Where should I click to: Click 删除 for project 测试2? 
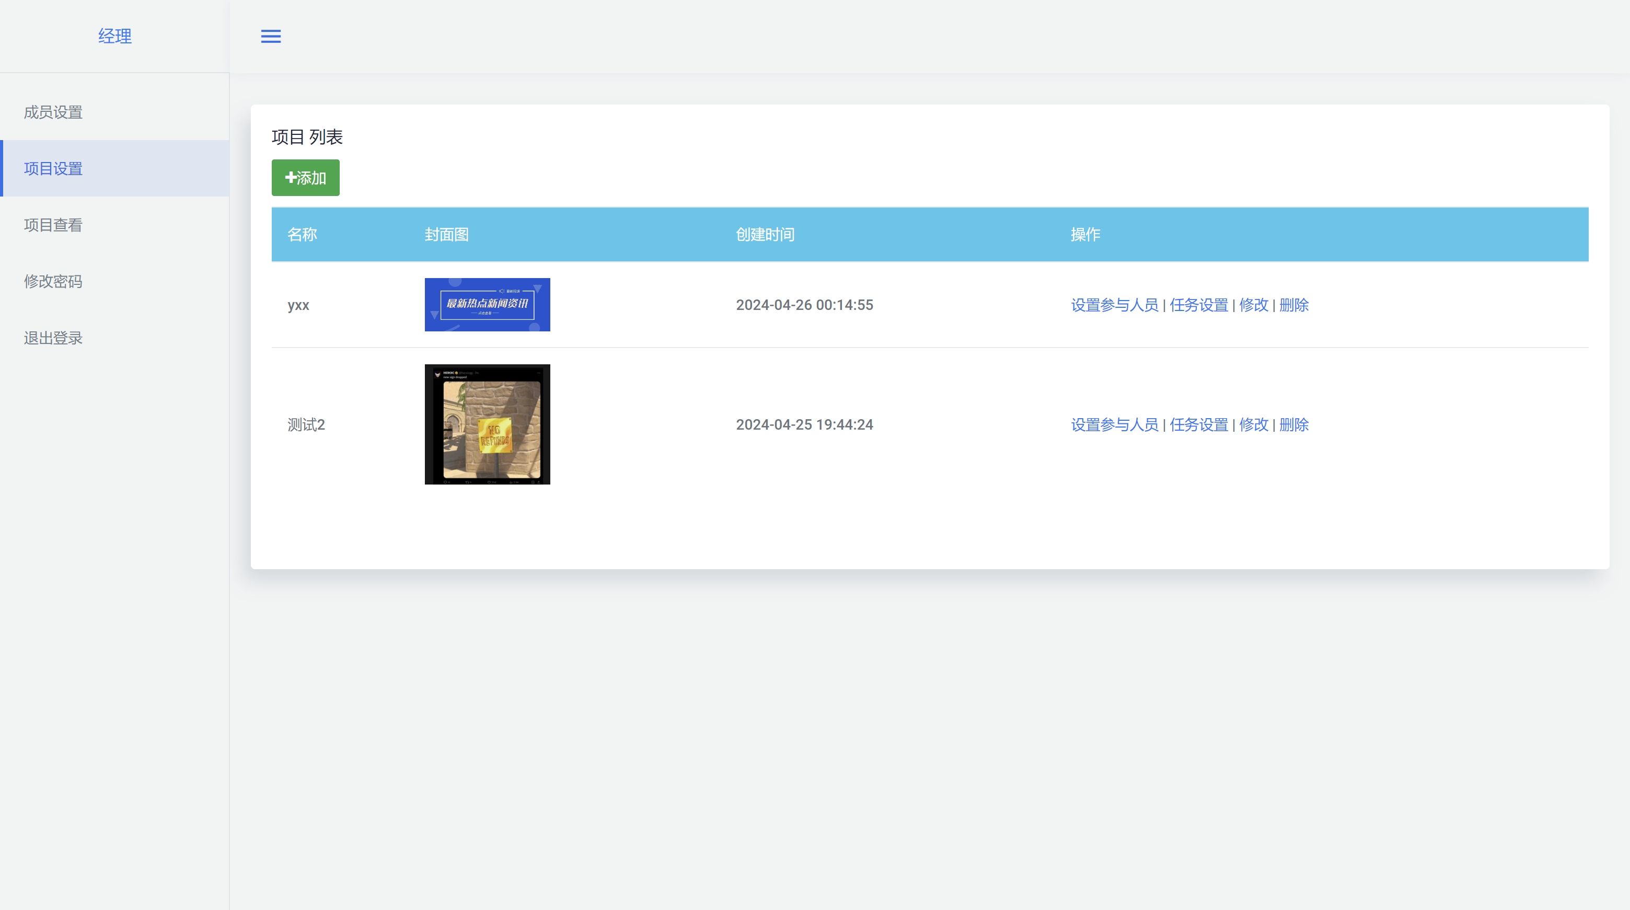pyautogui.click(x=1294, y=424)
